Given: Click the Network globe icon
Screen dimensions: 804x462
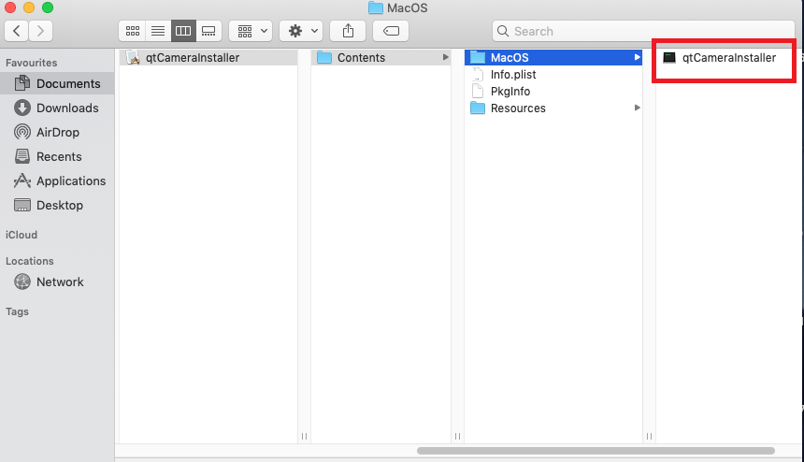Looking at the screenshot, I should 22,282.
